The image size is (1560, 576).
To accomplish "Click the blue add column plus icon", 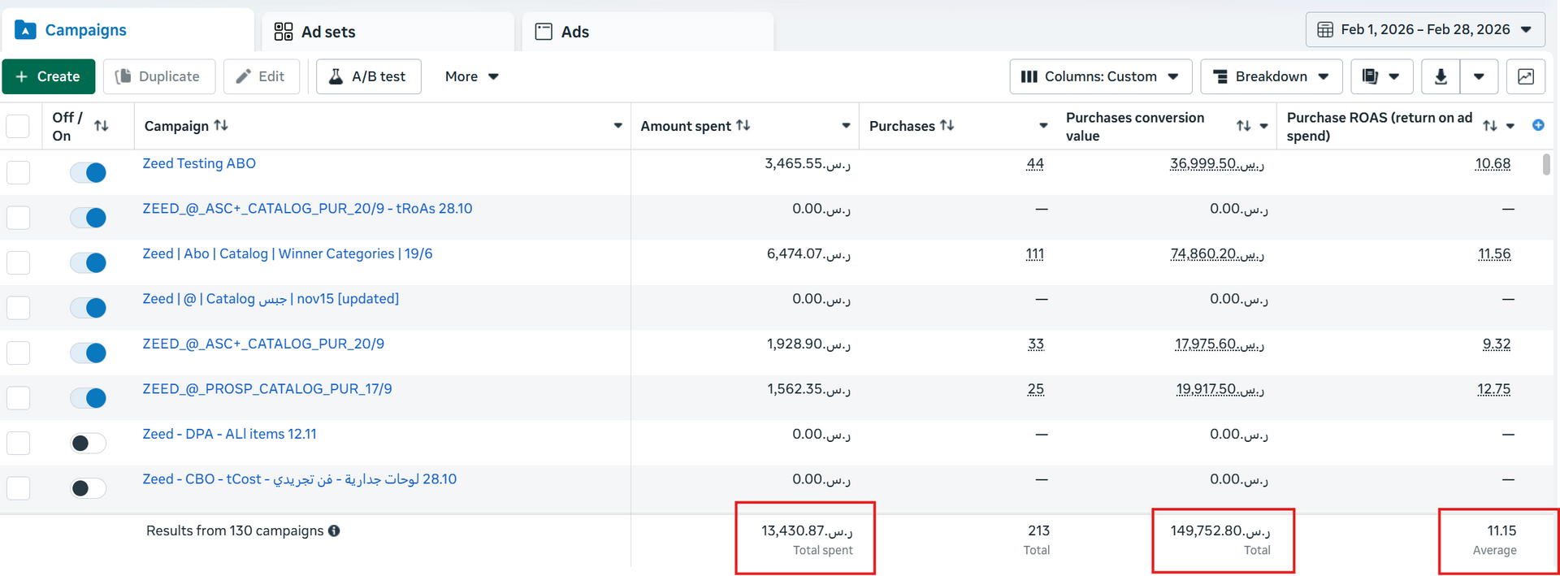I will (x=1538, y=125).
